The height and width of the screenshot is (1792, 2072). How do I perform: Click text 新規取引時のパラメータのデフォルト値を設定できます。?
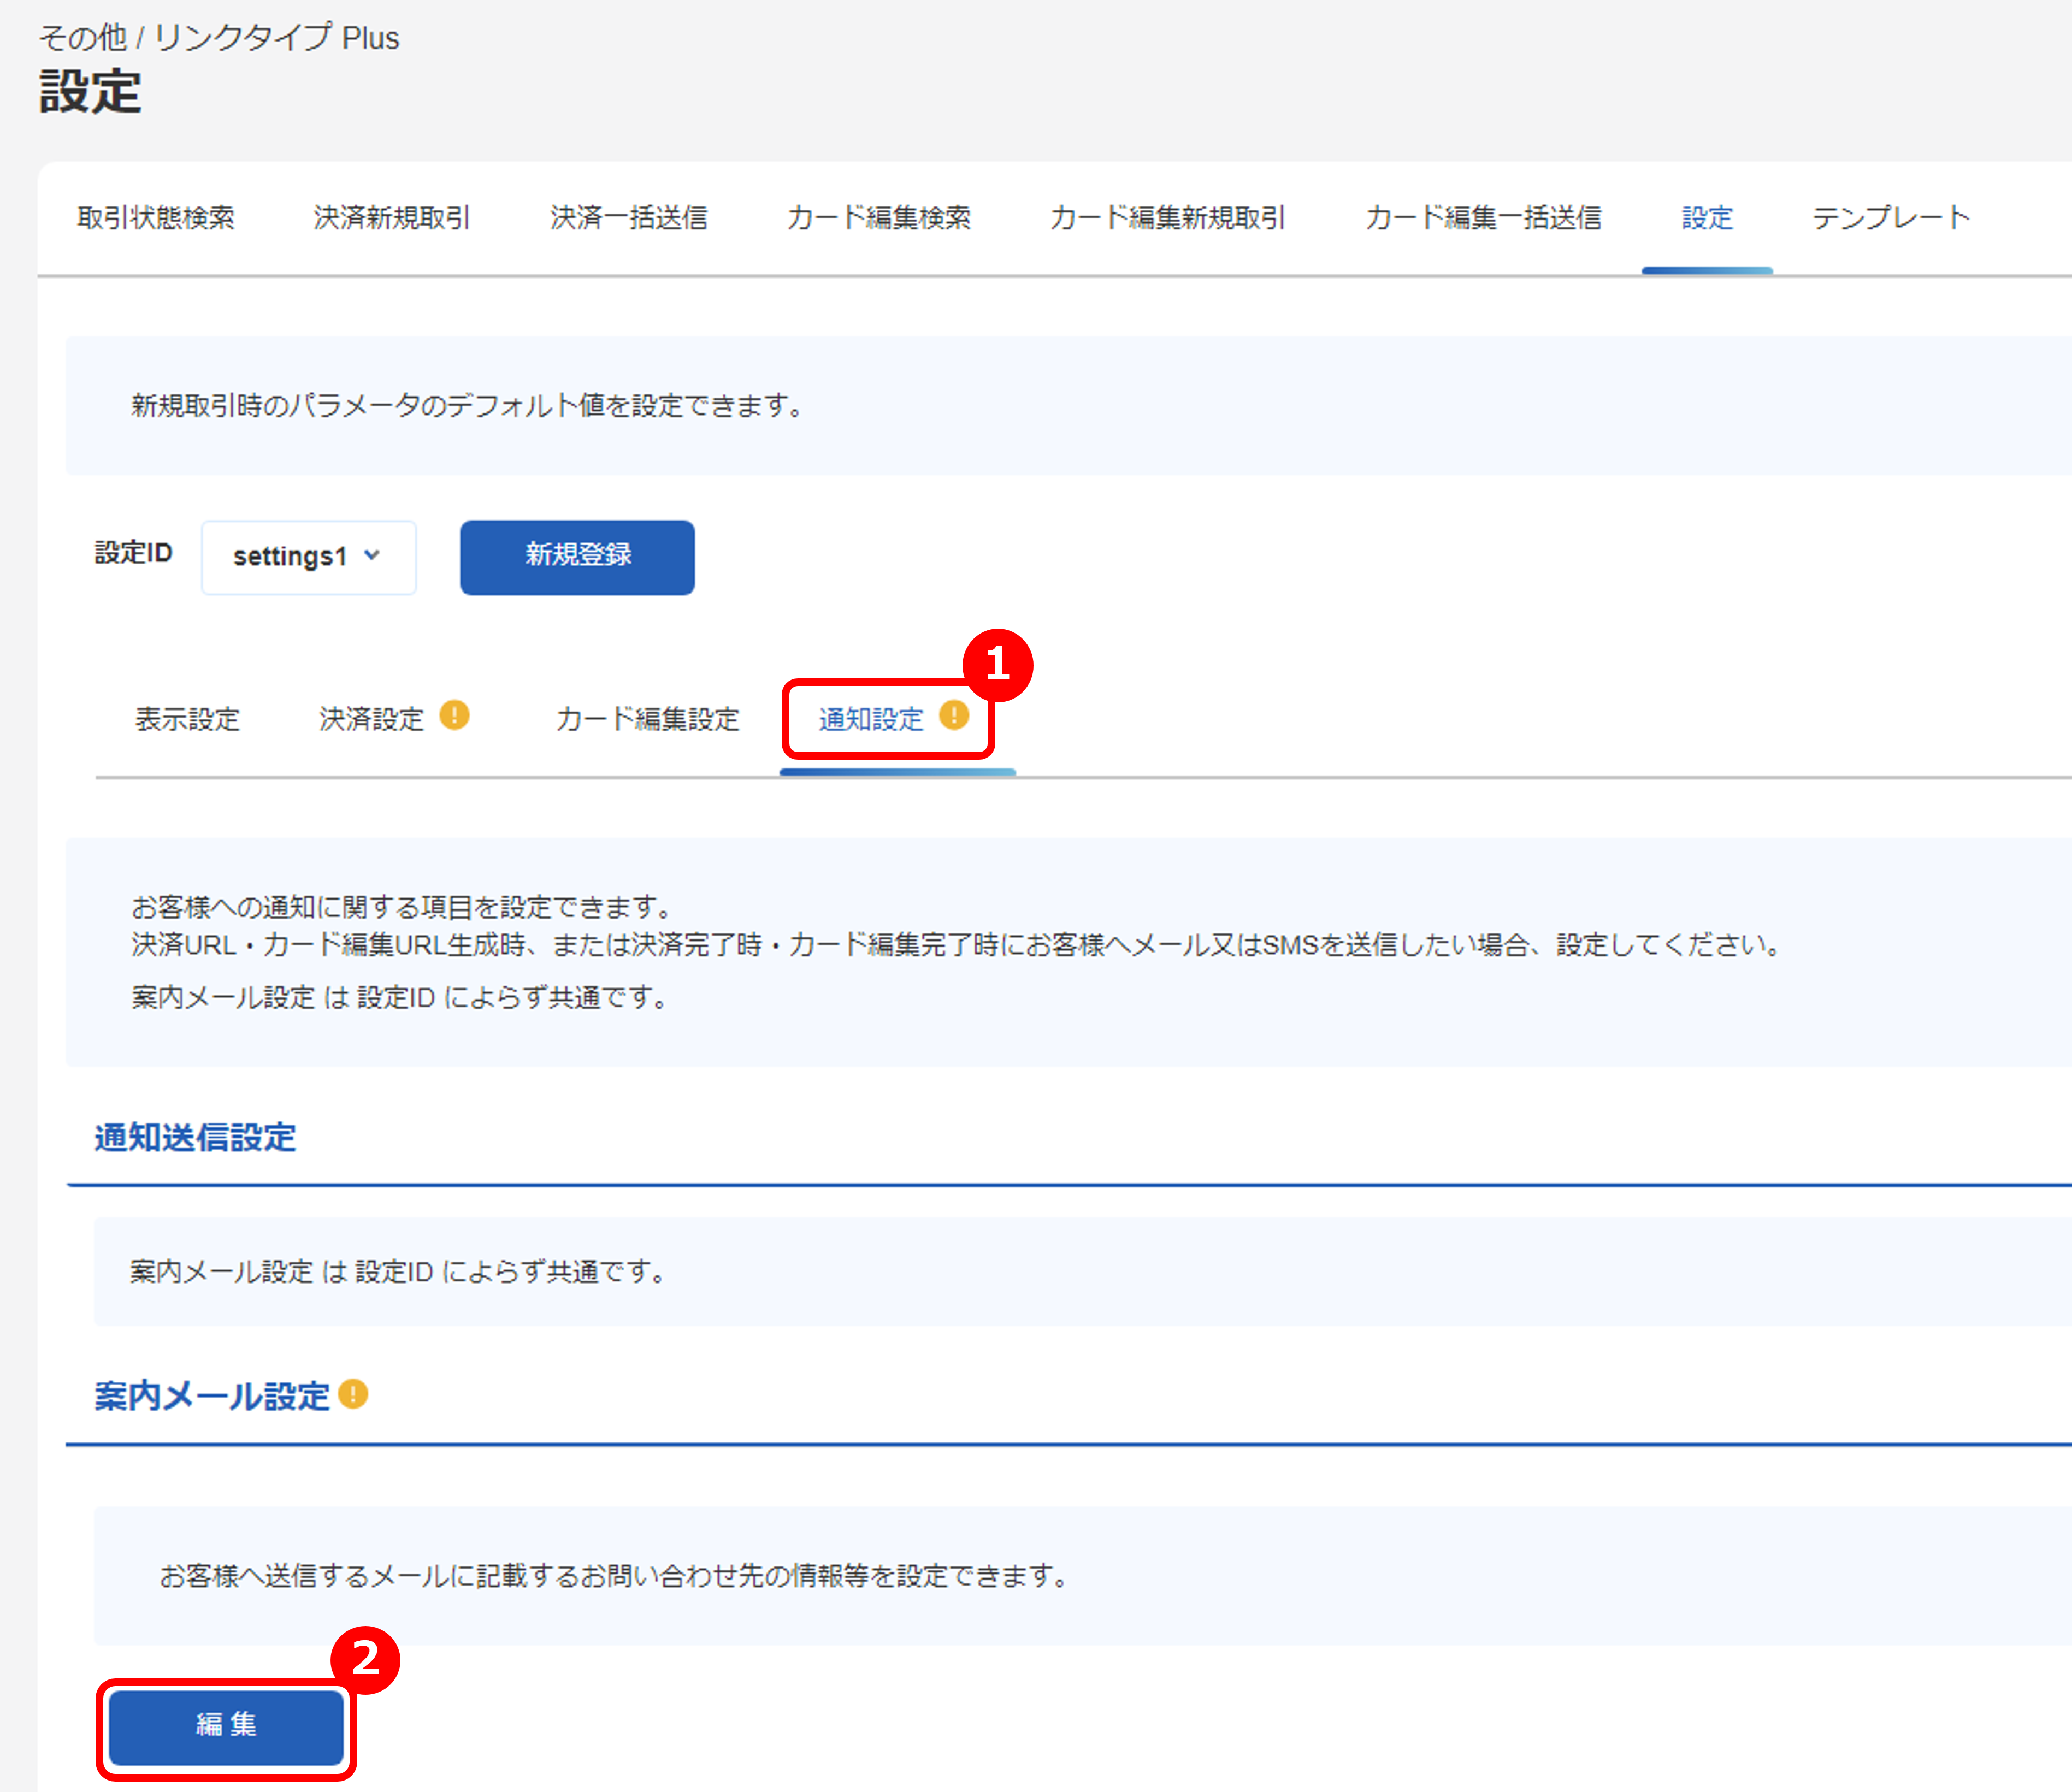click(468, 405)
